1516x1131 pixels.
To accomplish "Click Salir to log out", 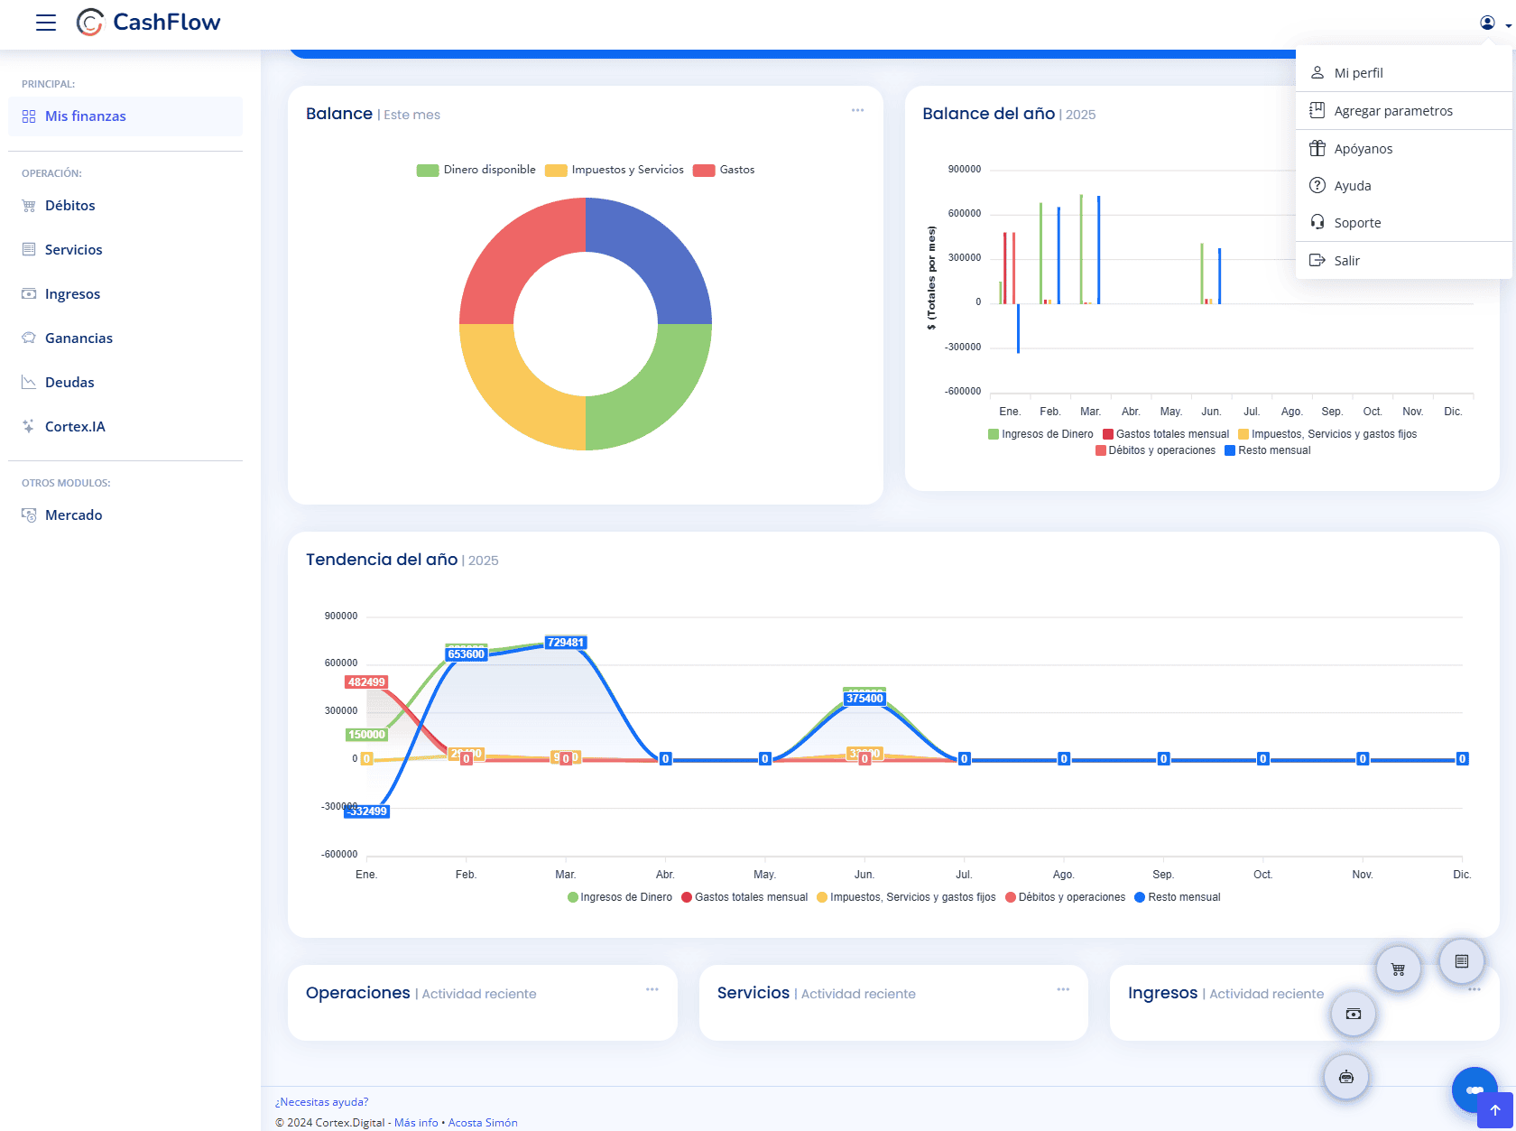I will (1345, 260).
